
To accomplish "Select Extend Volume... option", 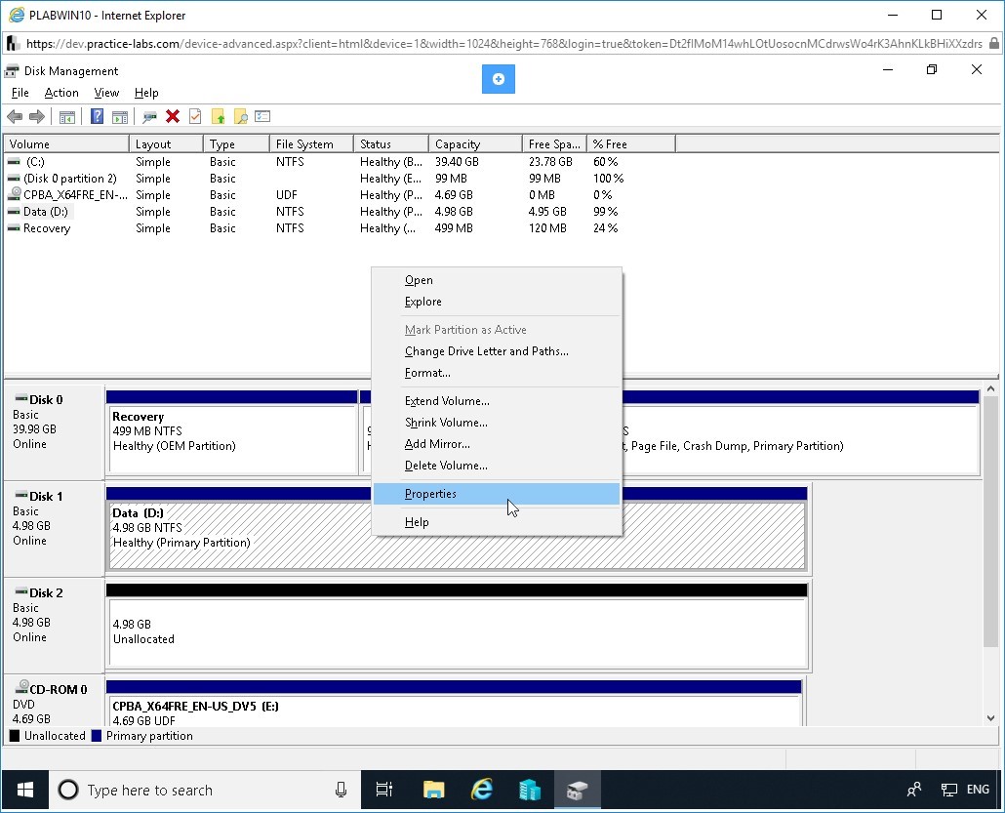I will [x=497, y=401].
